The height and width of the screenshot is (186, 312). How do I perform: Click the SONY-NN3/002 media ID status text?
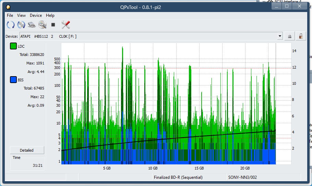pyautogui.click(x=242, y=177)
